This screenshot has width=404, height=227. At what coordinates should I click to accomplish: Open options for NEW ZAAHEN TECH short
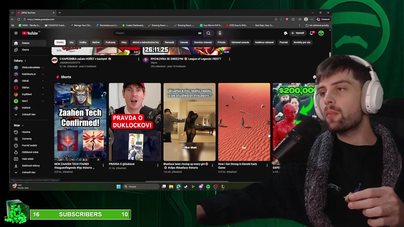(x=103, y=165)
